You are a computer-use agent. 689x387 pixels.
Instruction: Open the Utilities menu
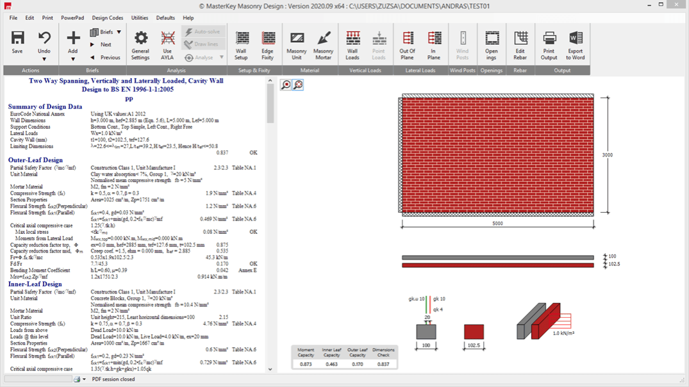(140, 18)
